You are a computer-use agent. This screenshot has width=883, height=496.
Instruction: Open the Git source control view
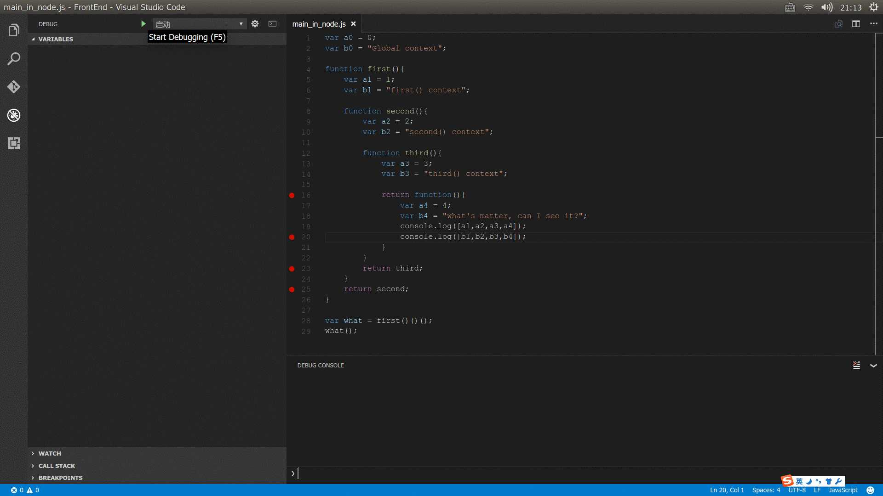pyautogui.click(x=14, y=87)
